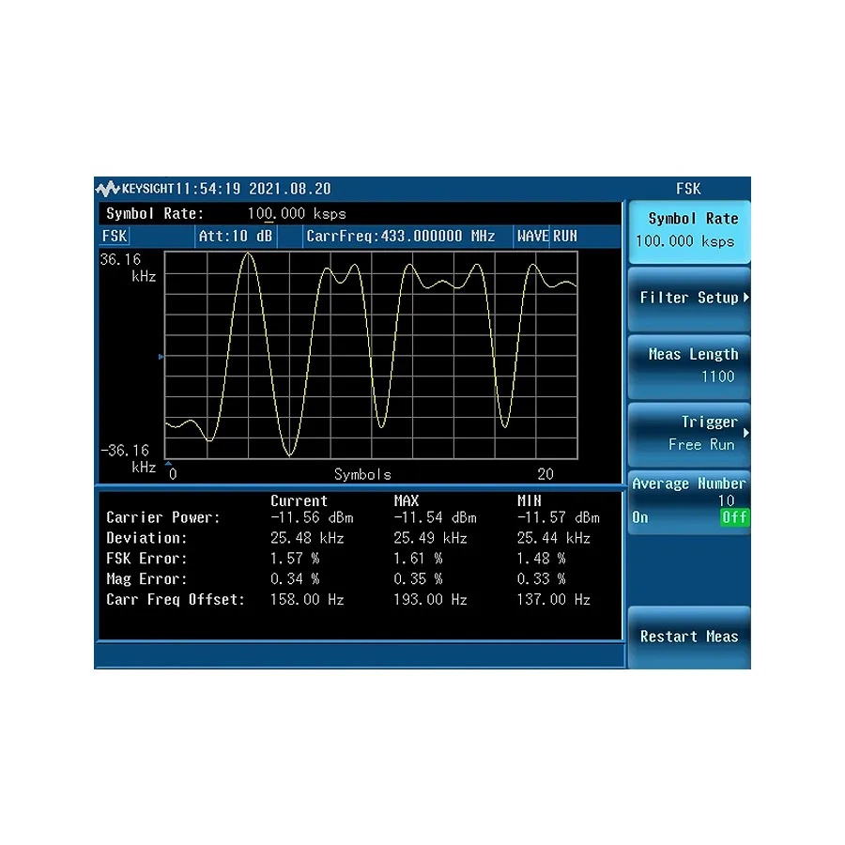
Task: Expand the Trigger Free Run options
Action: coord(688,433)
